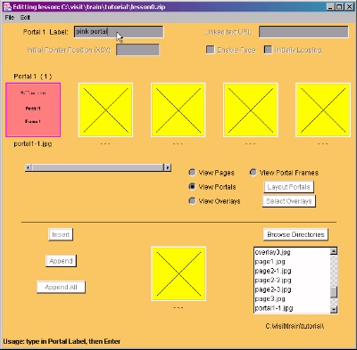The width and height of the screenshot is (357, 350).
Task: Click the file list scroll down arrow
Action: pyautogui.click(x=334, y=310)
